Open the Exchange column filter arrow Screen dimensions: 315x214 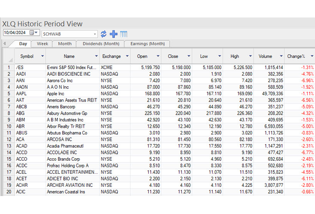[x=127, y=56]
